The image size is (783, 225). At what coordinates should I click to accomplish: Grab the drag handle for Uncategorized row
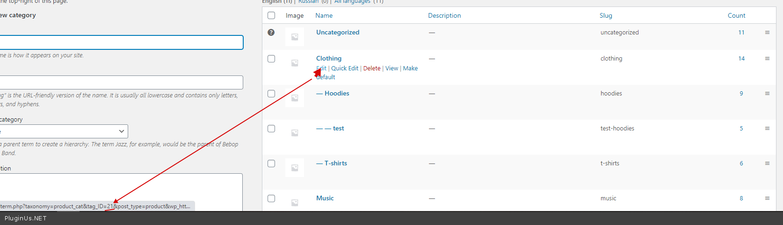point(767,33)
